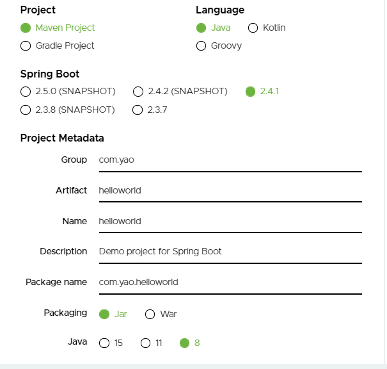Pick Spring Boot 2.3.8 (SNAPSHOT)
The image size is (387, 369).
[26, 110]
